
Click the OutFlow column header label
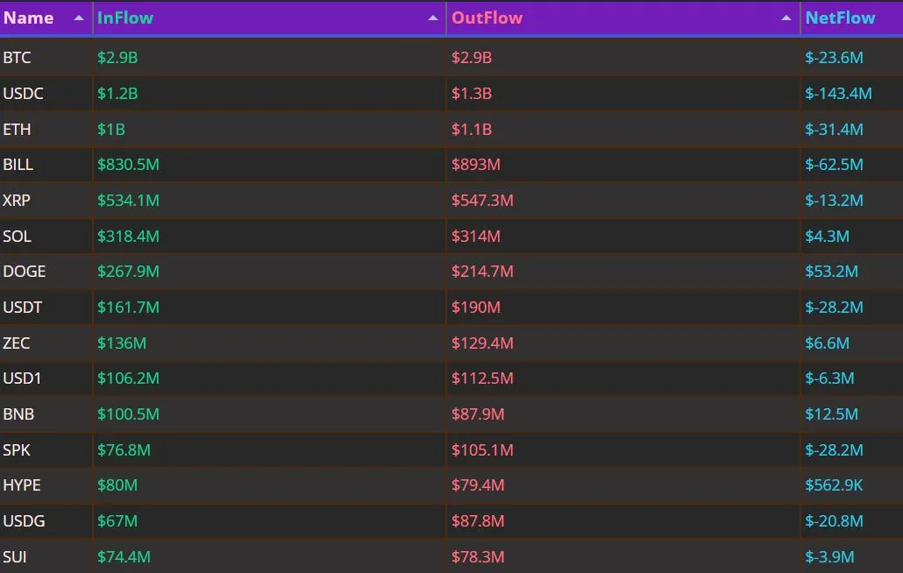click(x=487, y=18)
